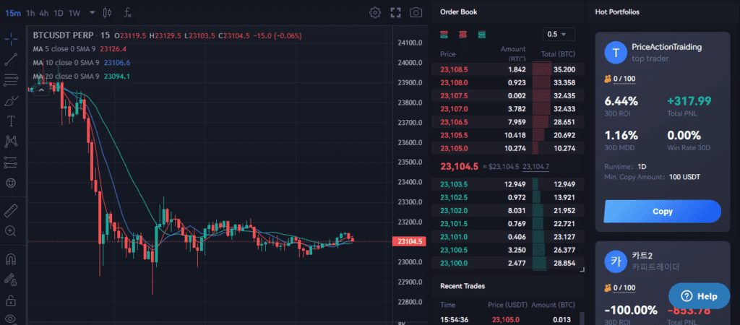Viewport: 740px width, 325px height.
Task: Click the order book resize corner handle
Action: 582,270
